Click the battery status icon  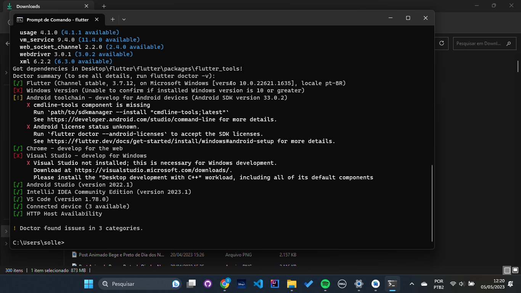click(471, 284)
